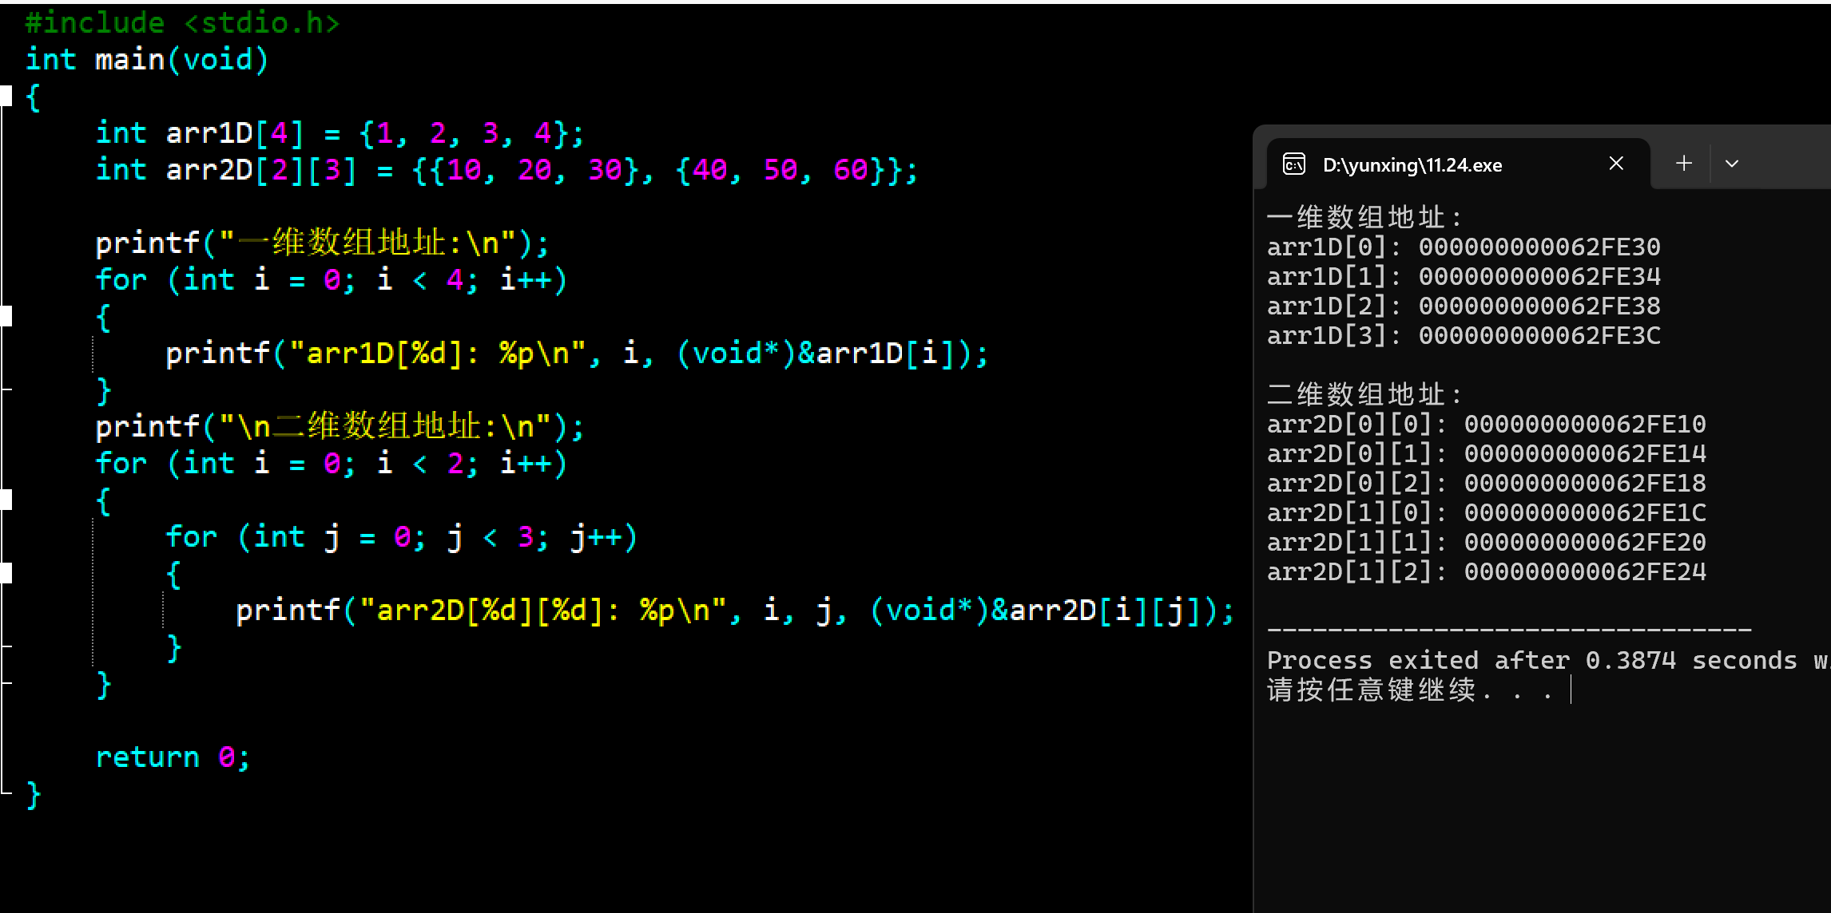Open a new terminal tab with plus button

(x=1683, y=164)
